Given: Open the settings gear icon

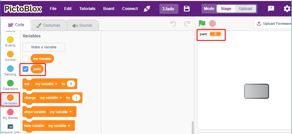Looking at the screenshot, I should pos(287,9).
